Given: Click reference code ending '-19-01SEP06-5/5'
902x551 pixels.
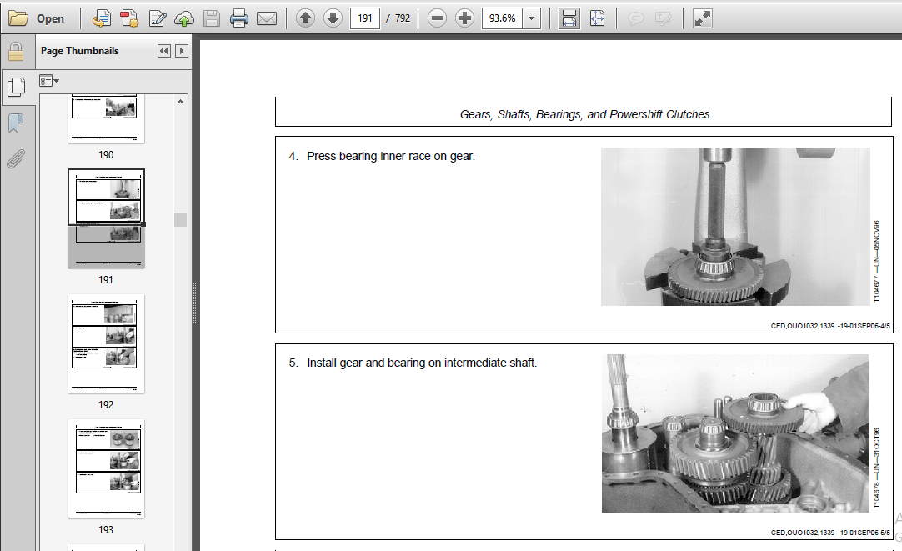Looking at the screenshot, I should 830,533.
